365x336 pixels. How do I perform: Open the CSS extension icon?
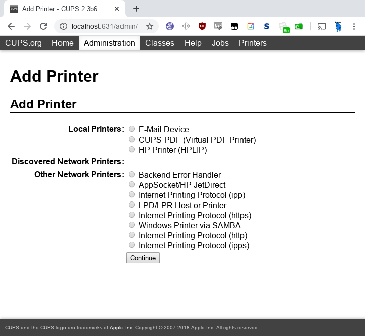(x=218, y=26)
